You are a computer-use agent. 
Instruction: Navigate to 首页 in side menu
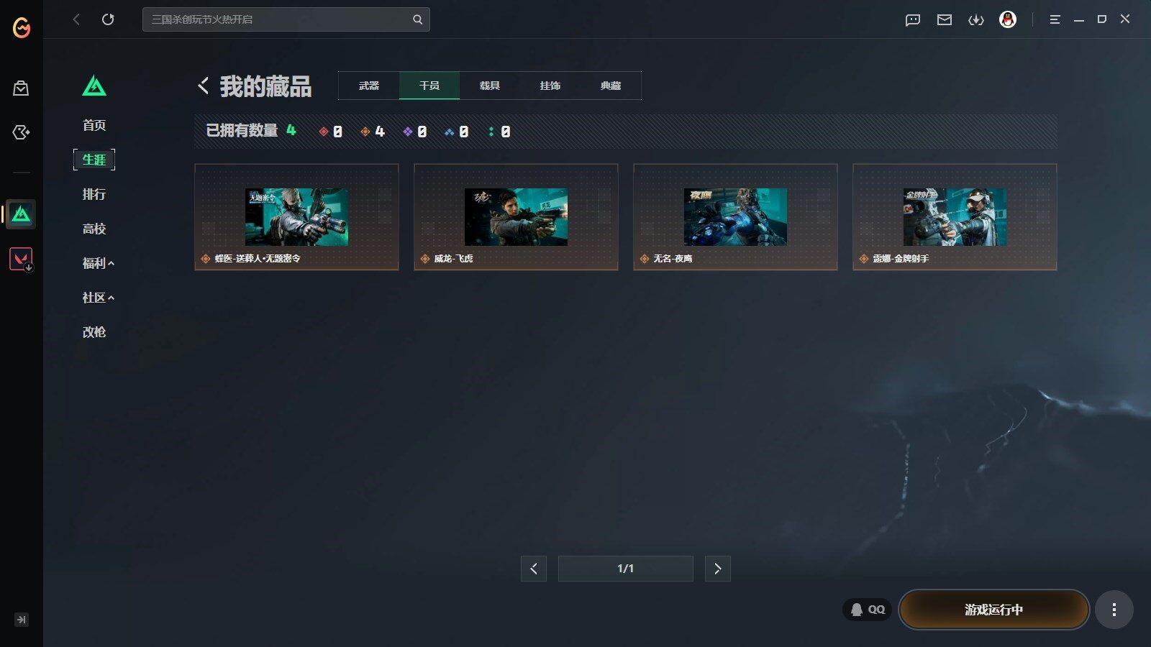point(94,125)
